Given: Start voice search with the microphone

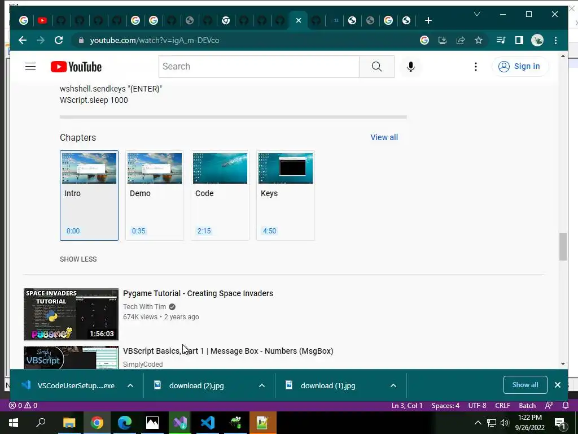Looking at the screenshot, I should point(411,67).
